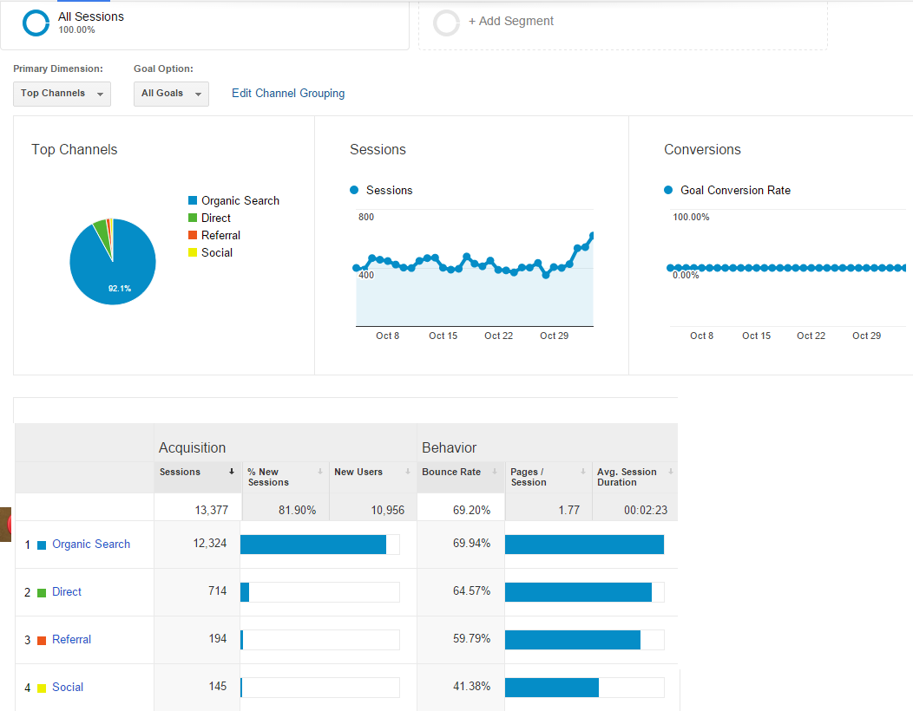Screen dimensions: 913x711
Task: Click the Organic Search sessions bar
Action: [313, 545]
